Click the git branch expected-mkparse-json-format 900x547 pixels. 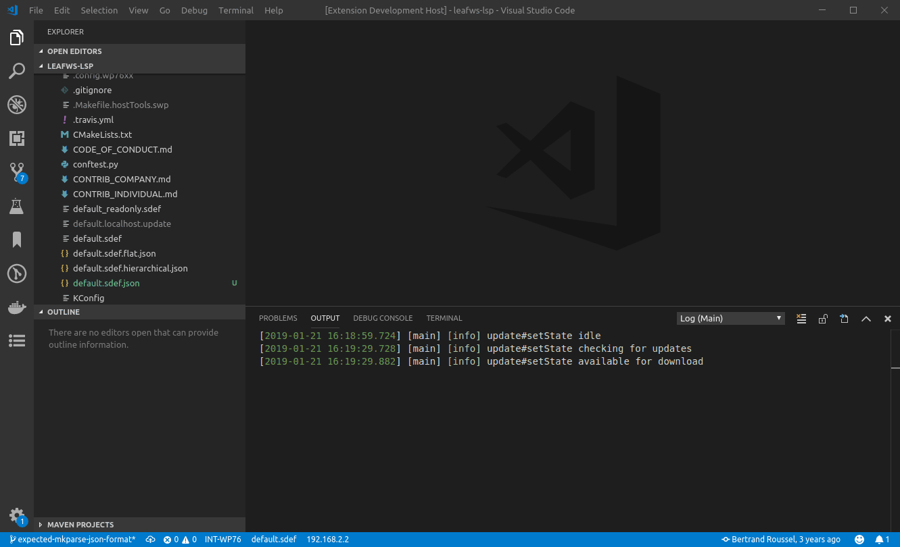72,540
